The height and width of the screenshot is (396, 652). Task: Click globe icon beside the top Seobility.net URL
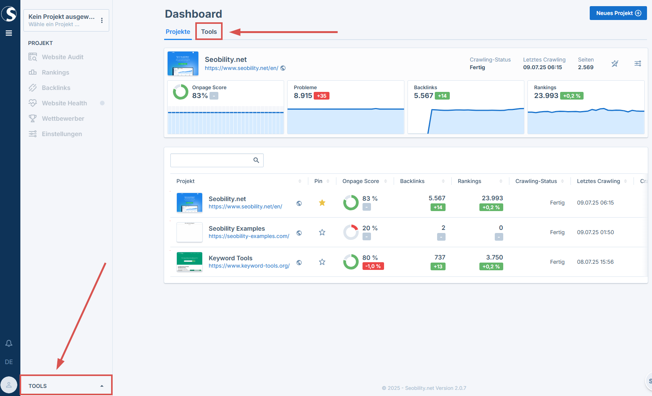point(283,68)
